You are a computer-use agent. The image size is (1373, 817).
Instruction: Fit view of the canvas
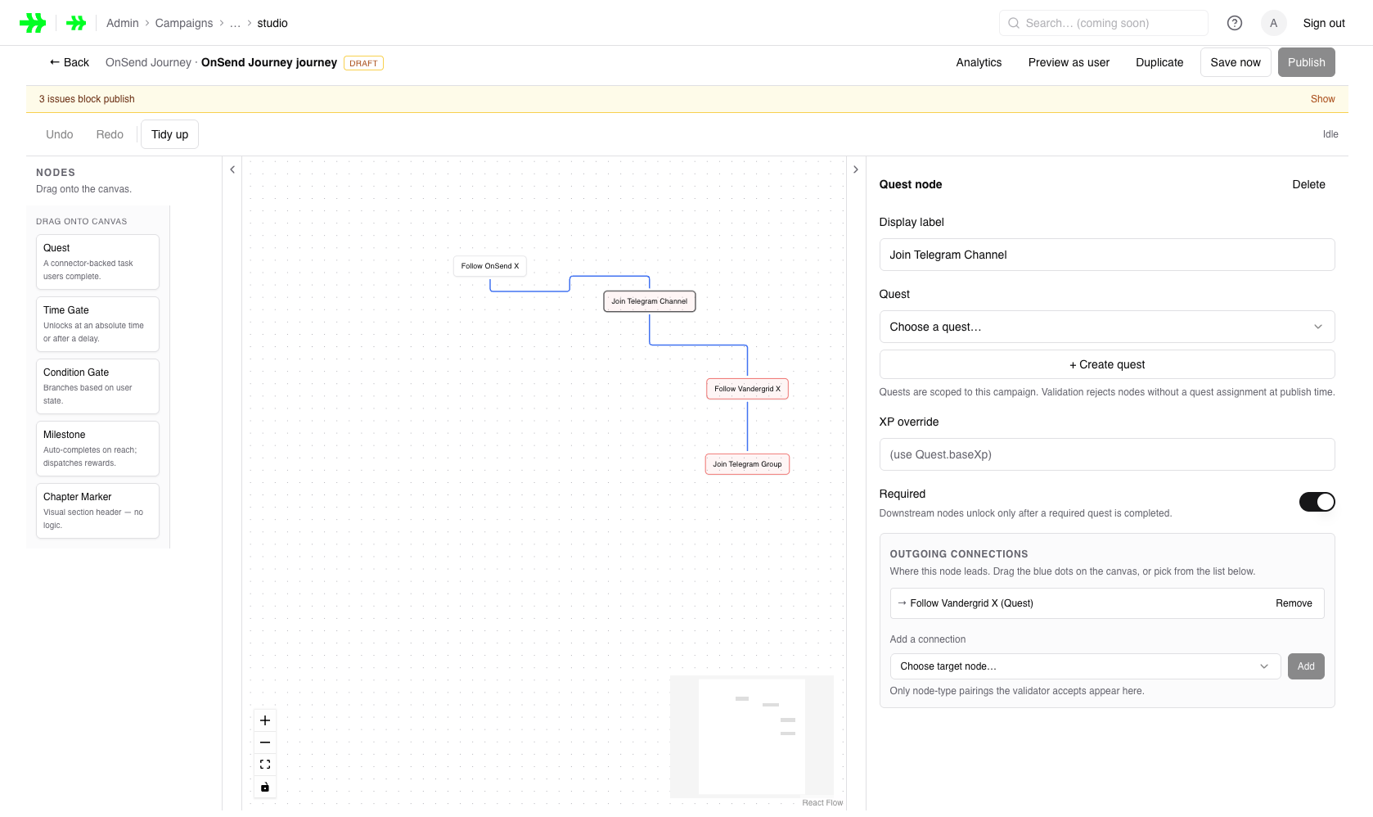tap(265, 765)
